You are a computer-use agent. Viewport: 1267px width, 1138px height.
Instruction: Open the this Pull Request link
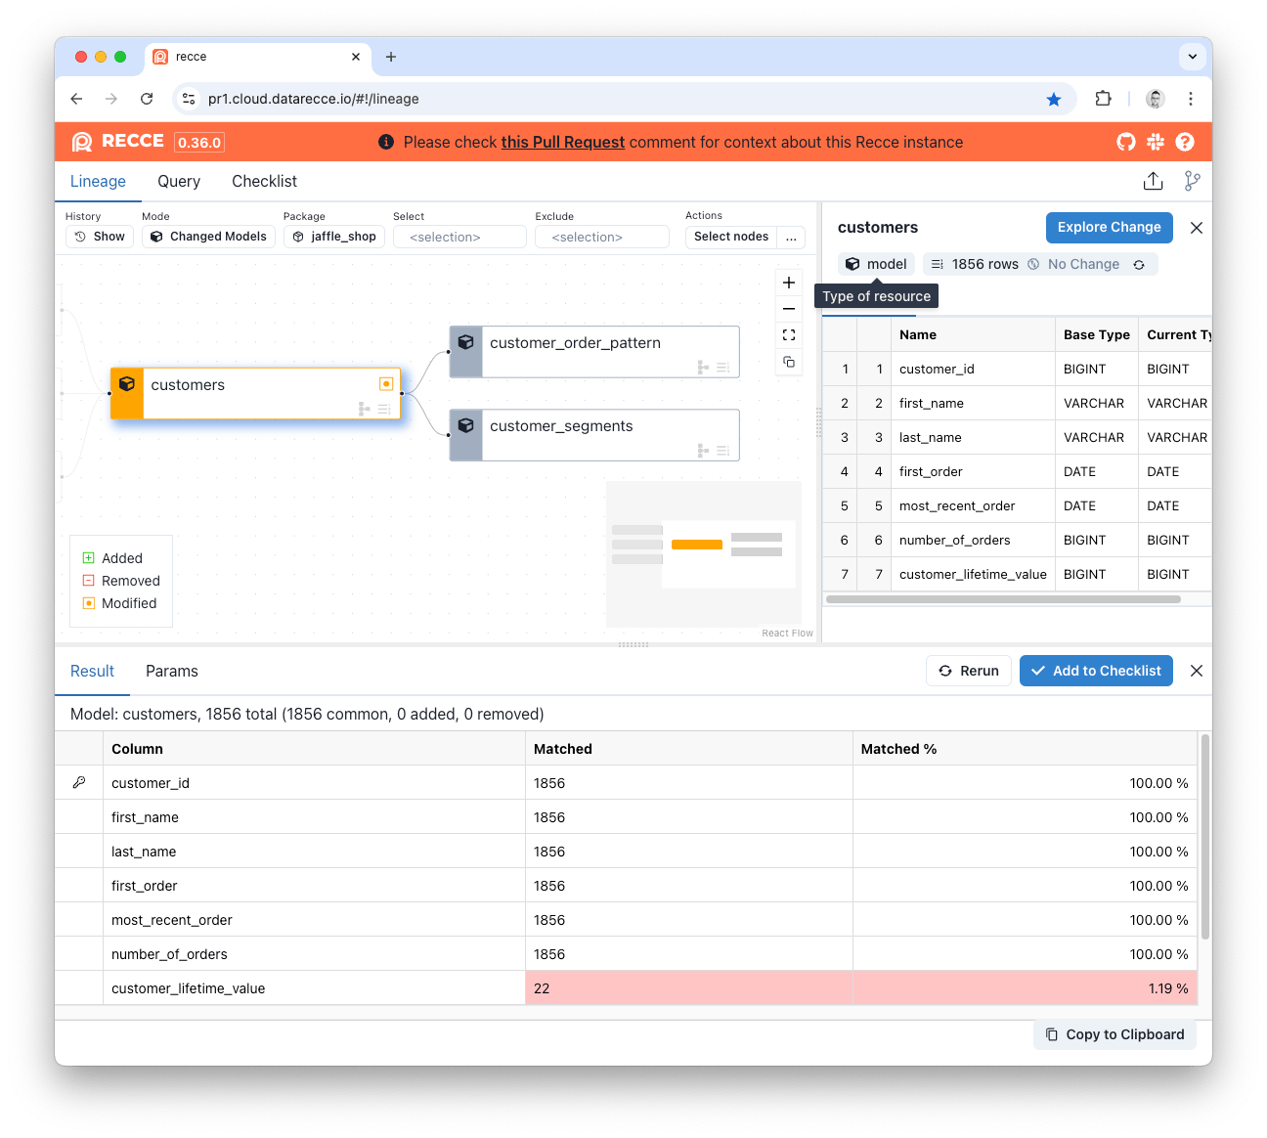(562, 142)
